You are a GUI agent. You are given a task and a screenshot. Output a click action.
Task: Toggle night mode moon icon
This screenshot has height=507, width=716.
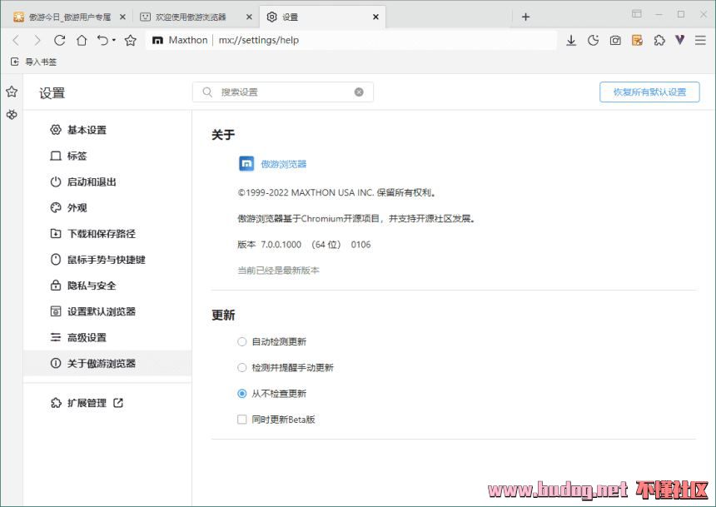[593, 41]
